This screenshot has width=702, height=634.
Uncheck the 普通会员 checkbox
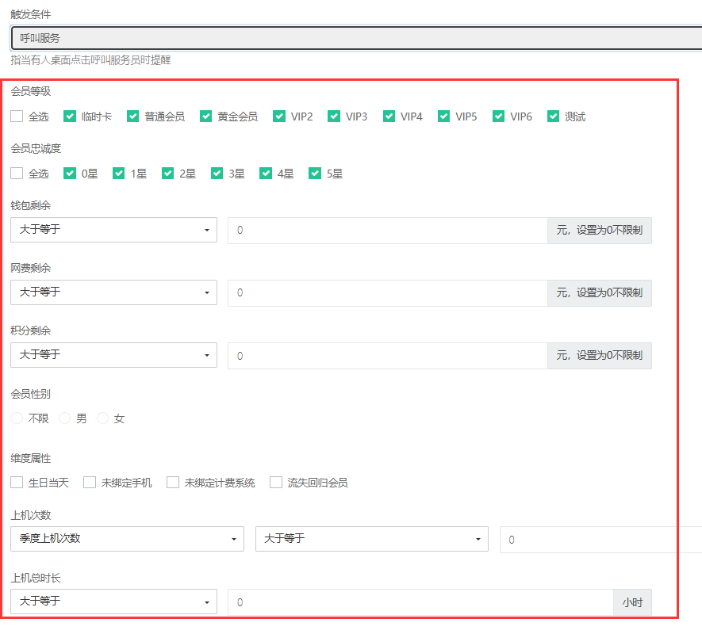133,116
